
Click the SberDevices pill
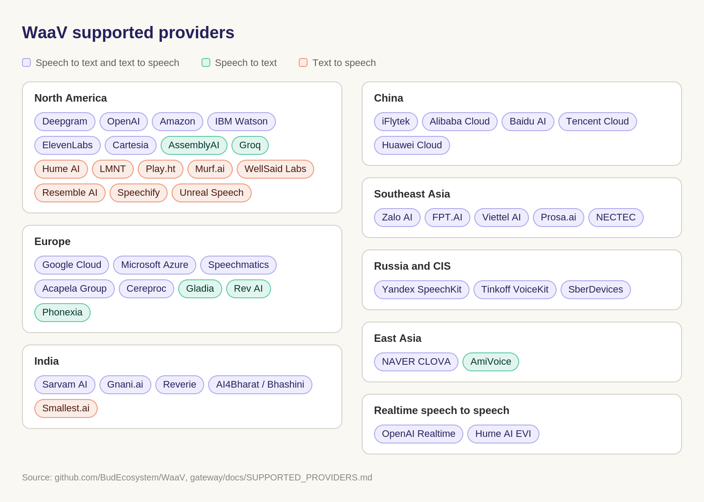click(596, 289)
